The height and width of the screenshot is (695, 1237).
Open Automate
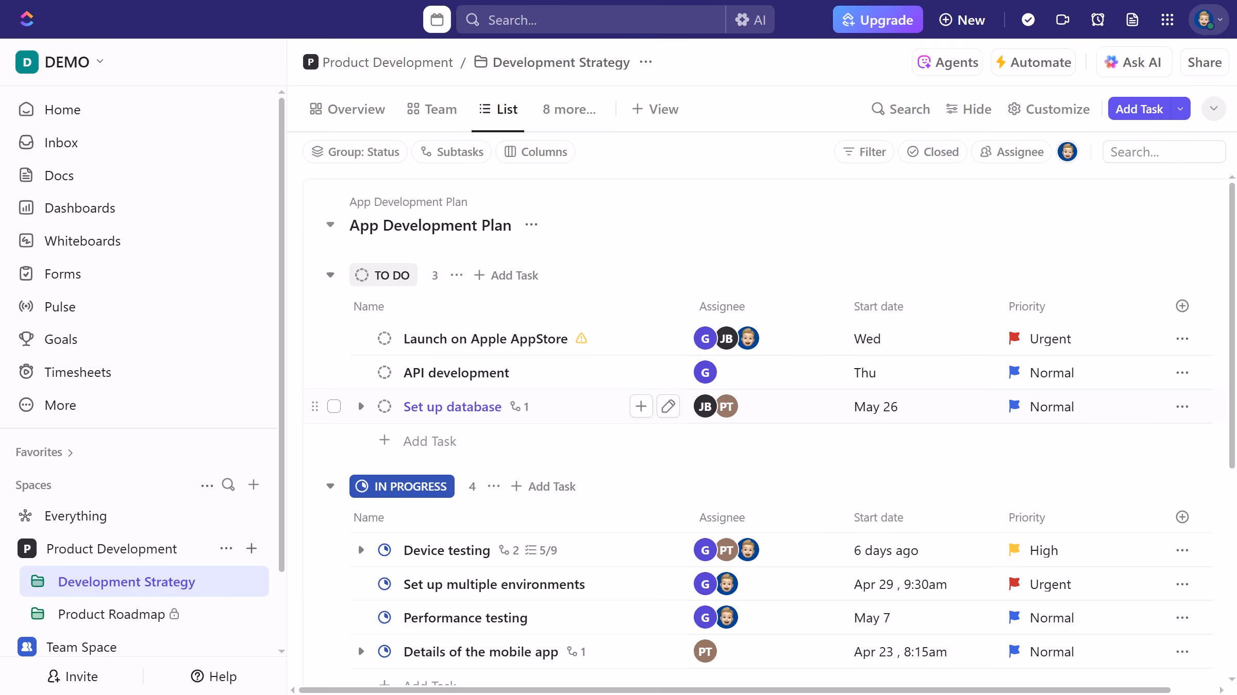pyautogui.click(x=1033, y=62)
